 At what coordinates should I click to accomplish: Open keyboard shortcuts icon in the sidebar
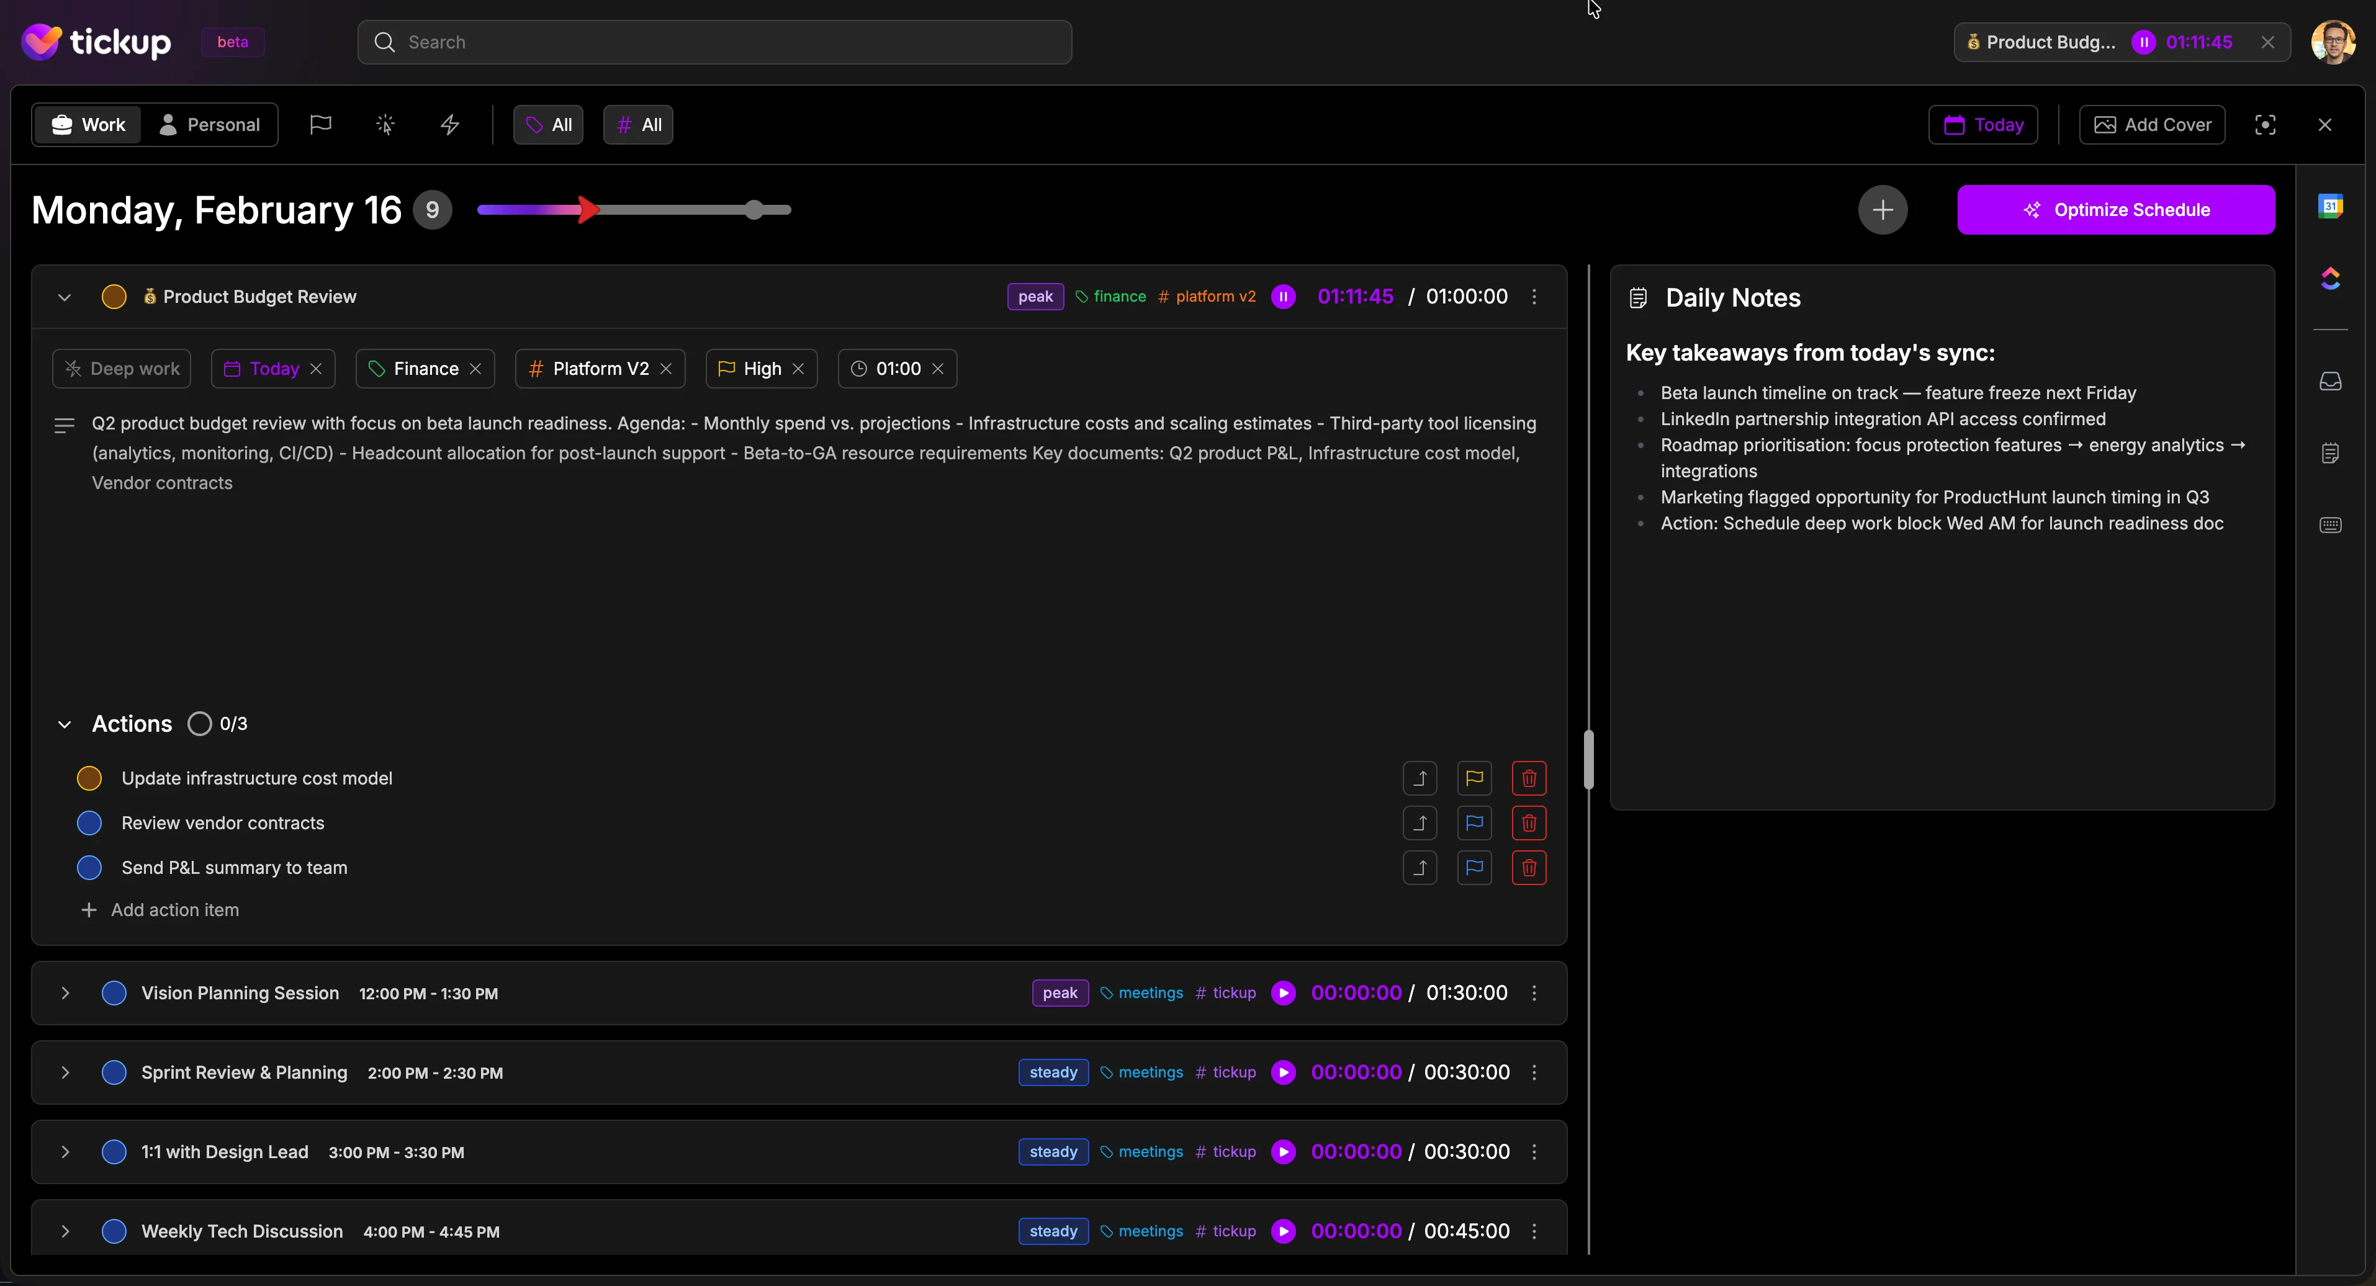[x=2332, y=524]
